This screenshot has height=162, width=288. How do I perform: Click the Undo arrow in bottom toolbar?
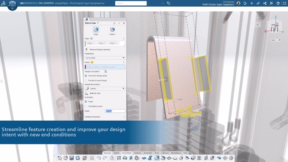click(x=99, y=158)
